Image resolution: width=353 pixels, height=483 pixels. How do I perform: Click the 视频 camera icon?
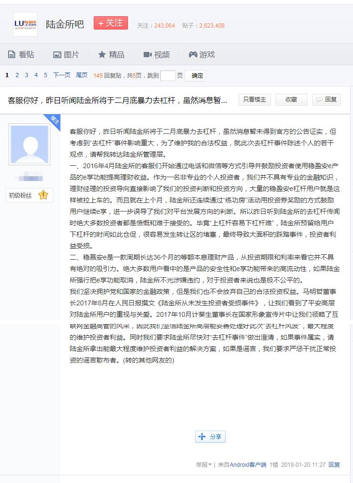pyautogui.click(x=147, y=55)
